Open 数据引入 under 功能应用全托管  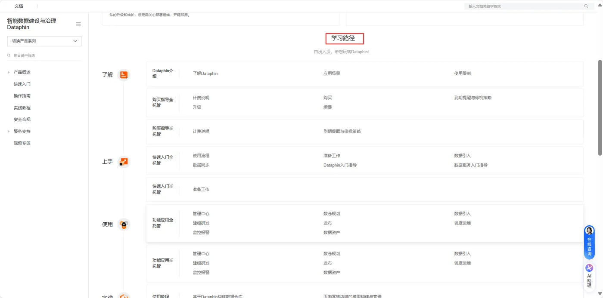point(463,214)
